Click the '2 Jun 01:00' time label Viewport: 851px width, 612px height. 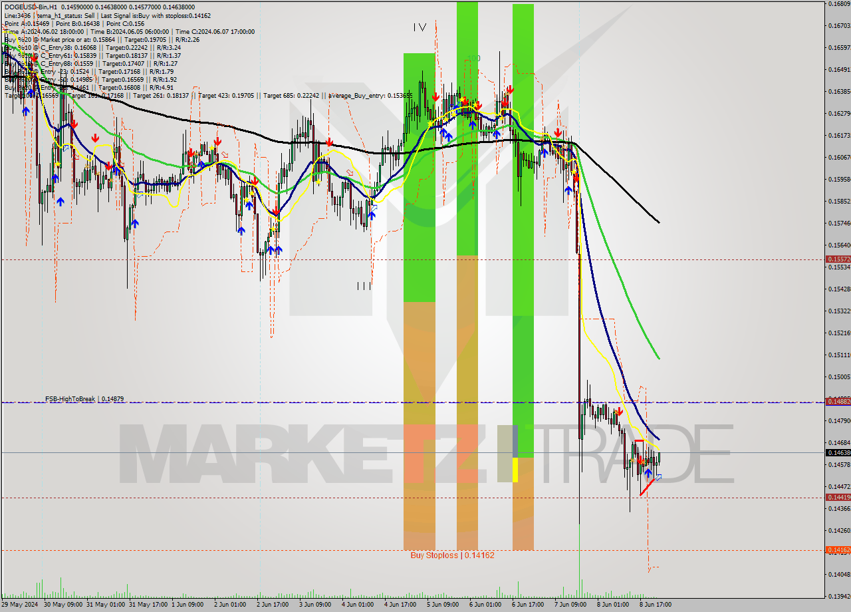coord(229,605)
